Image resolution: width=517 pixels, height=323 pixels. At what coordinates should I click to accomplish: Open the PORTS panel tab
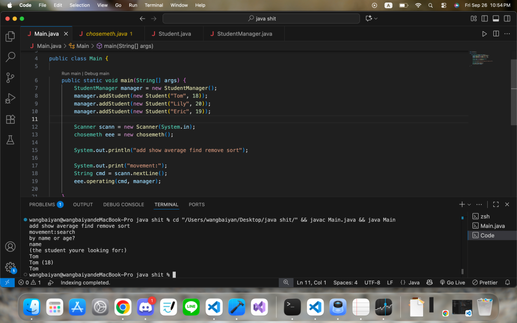[196, 204]
